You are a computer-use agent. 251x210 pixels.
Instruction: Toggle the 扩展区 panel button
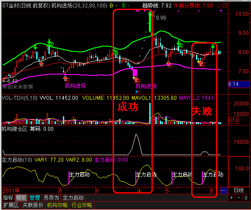click(x=11, y=205)
